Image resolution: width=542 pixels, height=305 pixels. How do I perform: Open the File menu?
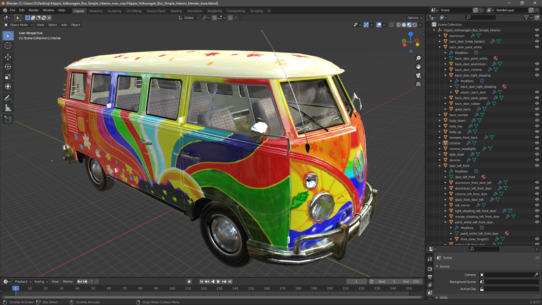click(x=12, y=10)
